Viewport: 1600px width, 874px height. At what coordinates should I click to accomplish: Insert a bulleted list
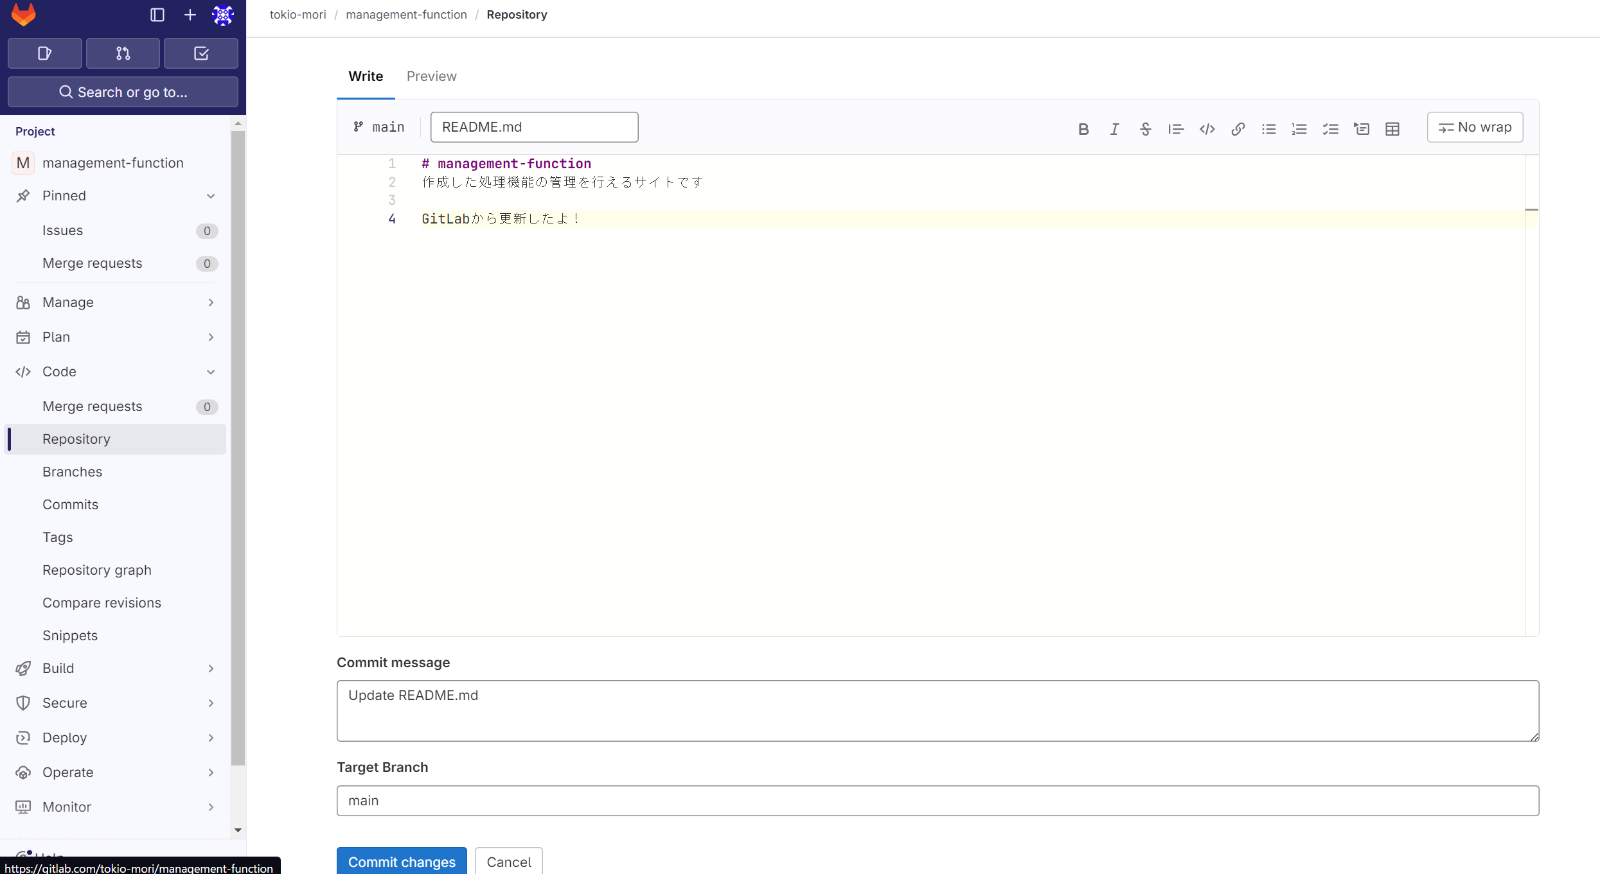[1268, 128]
